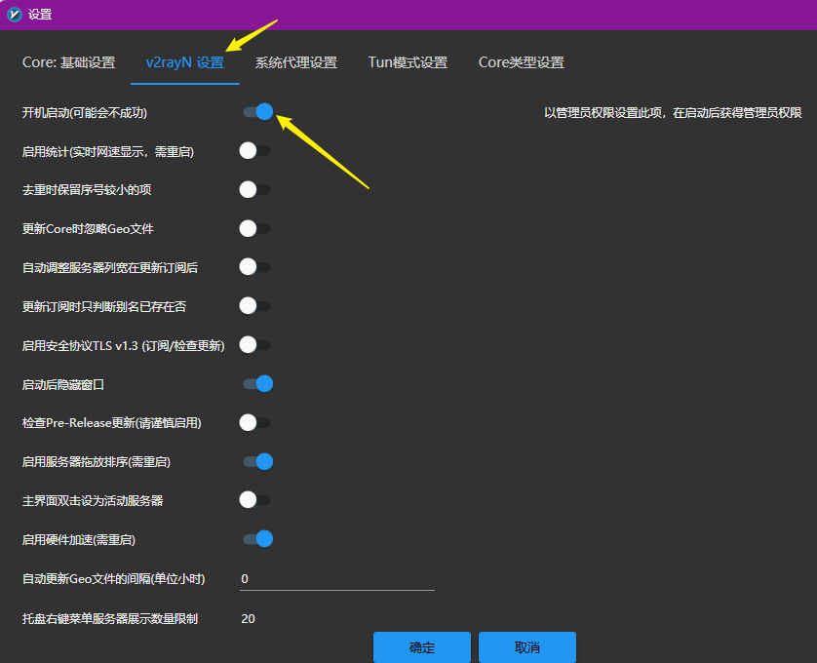Go to Tun模式设置 tab
This screenshot has width=817, height=663.
tap(408, 62)
